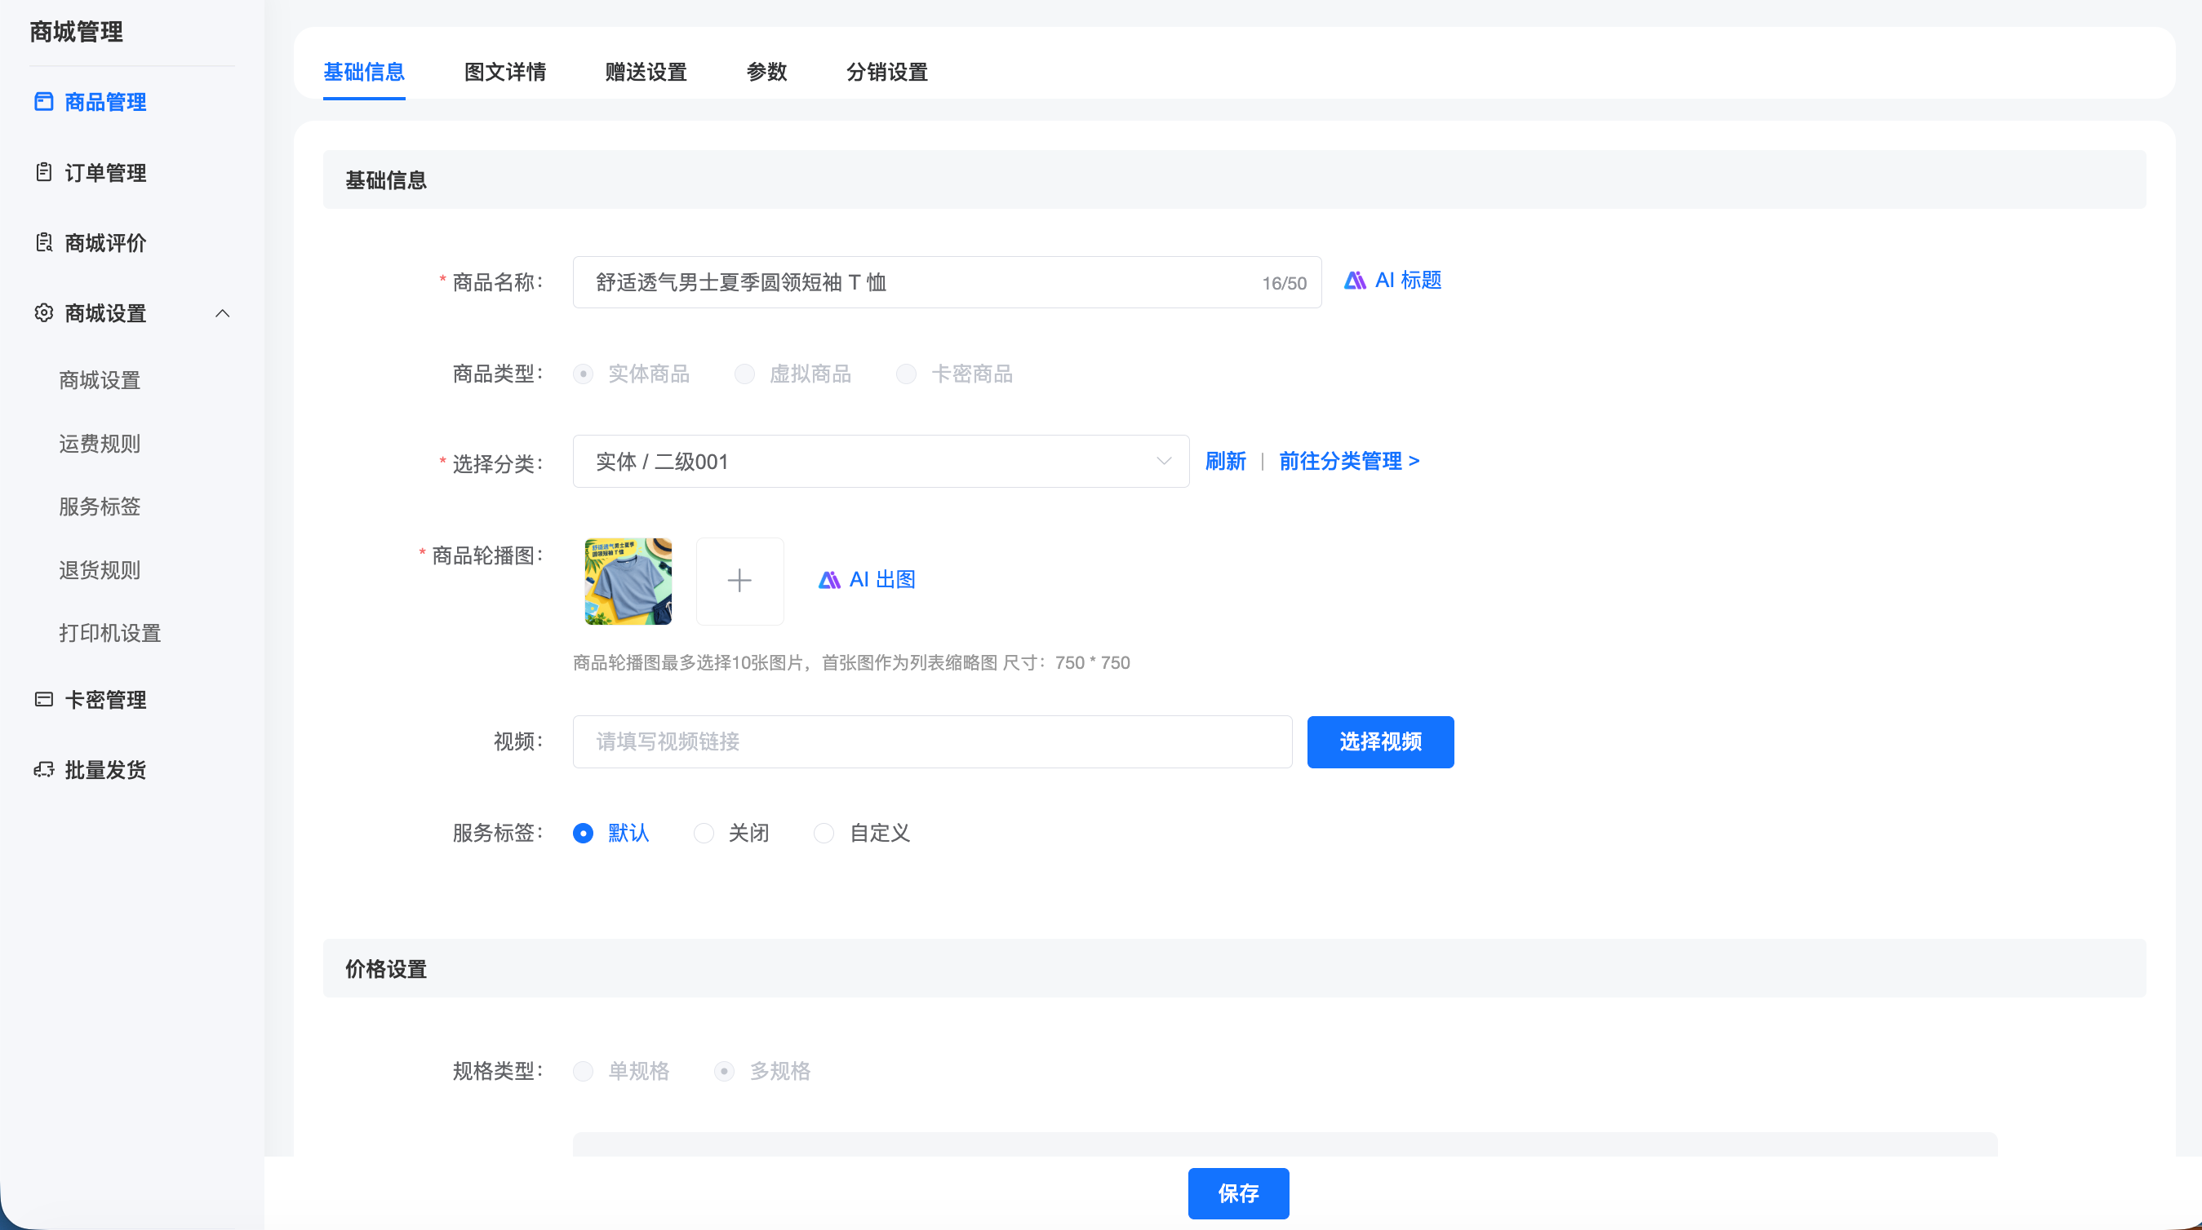Open 订单管理 in the sidebar
Image resolution: width=2202 pixels, height=1230 pixels.
click(106, 173)
